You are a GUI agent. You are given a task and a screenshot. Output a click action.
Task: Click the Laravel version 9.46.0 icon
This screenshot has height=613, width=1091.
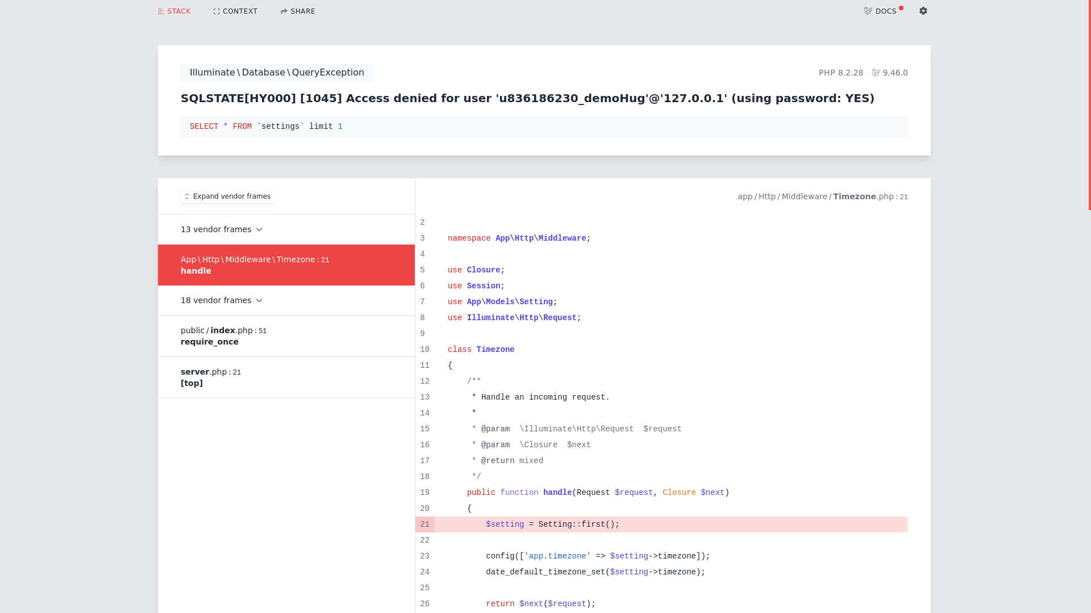876,73
